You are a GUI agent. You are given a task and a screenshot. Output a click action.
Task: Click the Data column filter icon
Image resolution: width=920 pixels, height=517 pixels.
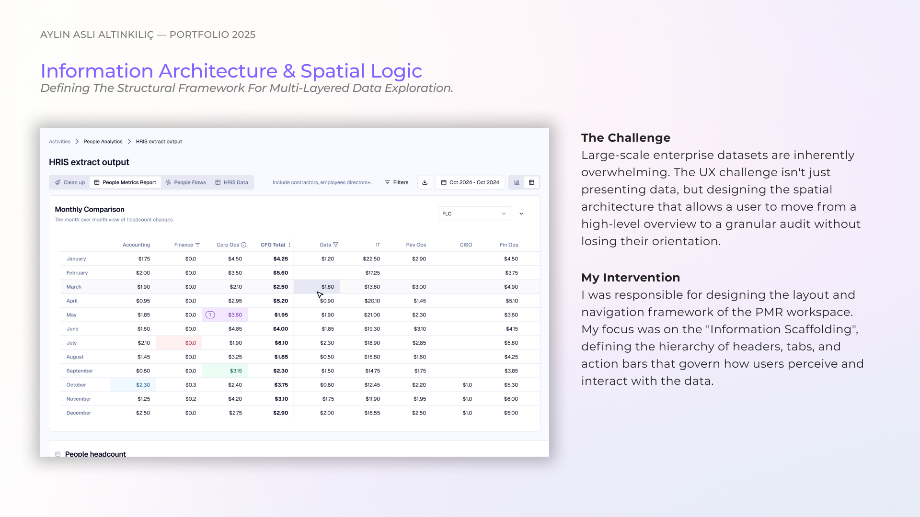click(335, 245)
